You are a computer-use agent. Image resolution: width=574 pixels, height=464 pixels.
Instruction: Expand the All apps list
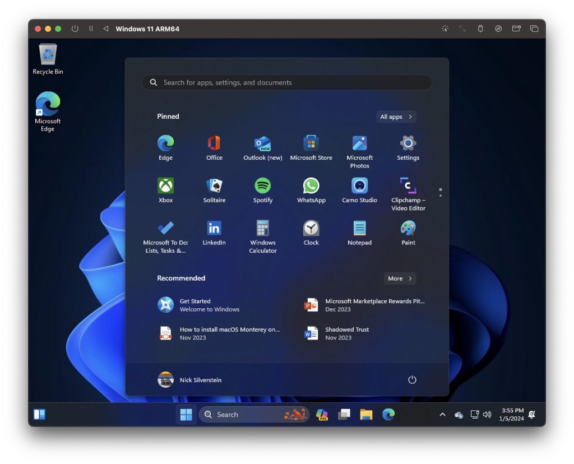pyautogui.click(x=396, y=117)
